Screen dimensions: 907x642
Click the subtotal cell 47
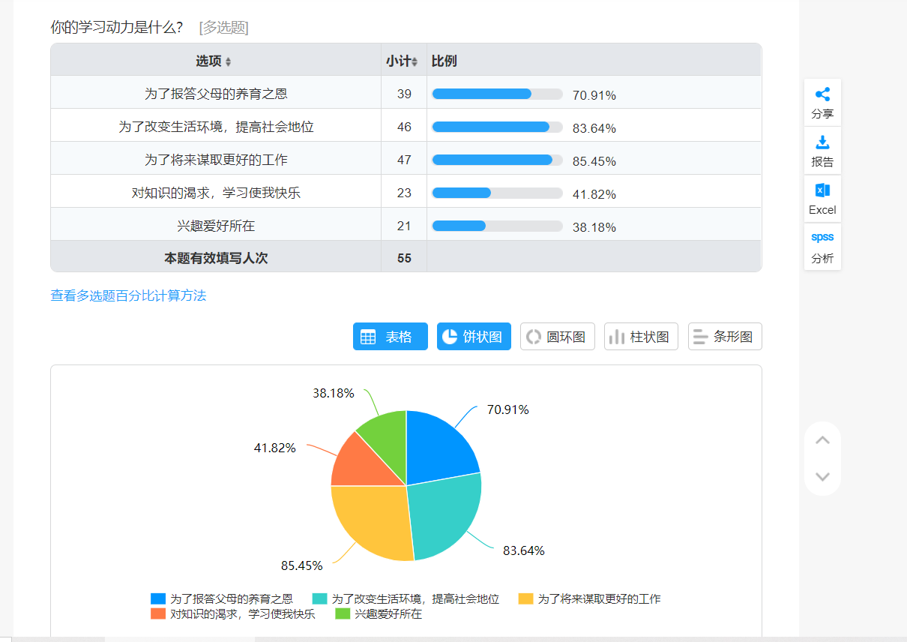404,160
